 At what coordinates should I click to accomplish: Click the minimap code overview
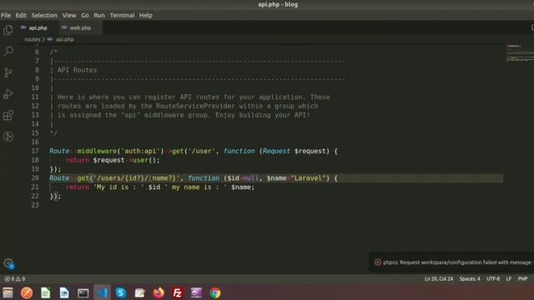click(x=520, y=52)
